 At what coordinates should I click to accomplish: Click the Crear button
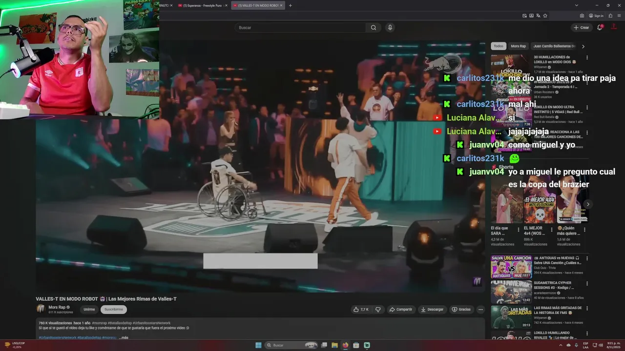click(x=581, y=27)
